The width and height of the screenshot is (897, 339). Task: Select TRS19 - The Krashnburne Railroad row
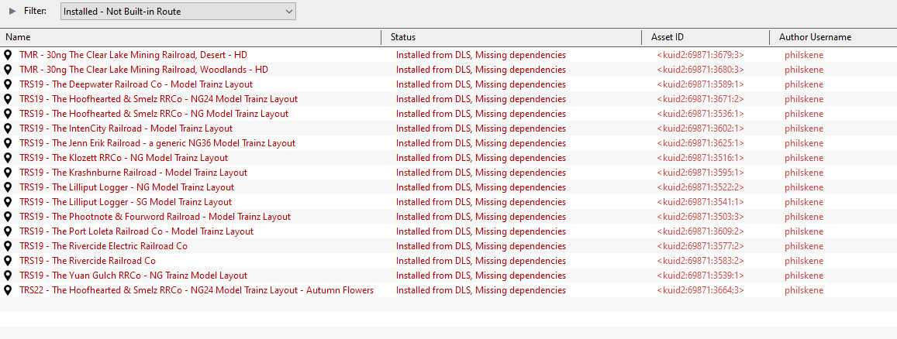(448, 173)
